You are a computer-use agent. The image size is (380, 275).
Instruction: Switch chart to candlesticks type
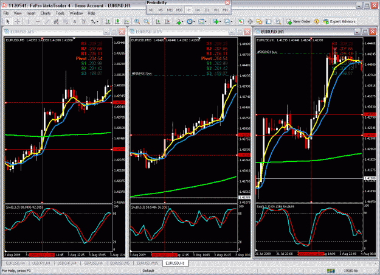click(x=117, y=21)
